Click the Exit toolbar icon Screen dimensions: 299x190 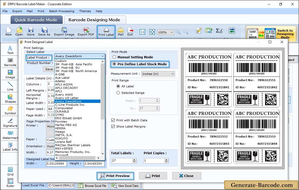click(x=130, y=32)
